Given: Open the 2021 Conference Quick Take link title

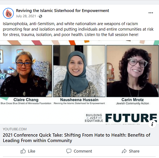Looking at the screenshot, I should (x=76, y=138).
